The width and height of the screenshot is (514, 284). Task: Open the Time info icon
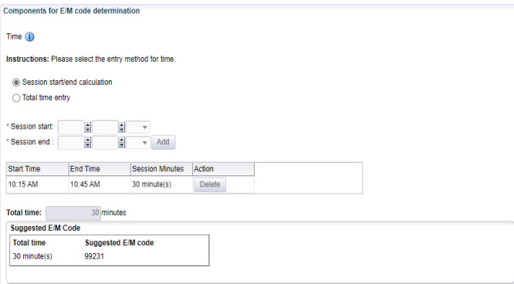pos(29,37)
